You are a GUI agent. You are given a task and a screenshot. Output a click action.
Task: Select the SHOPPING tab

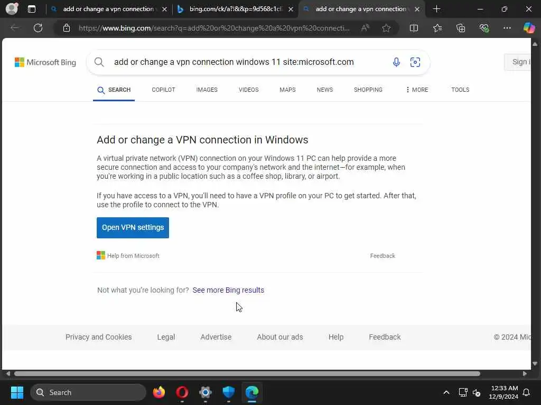(368, 90)
